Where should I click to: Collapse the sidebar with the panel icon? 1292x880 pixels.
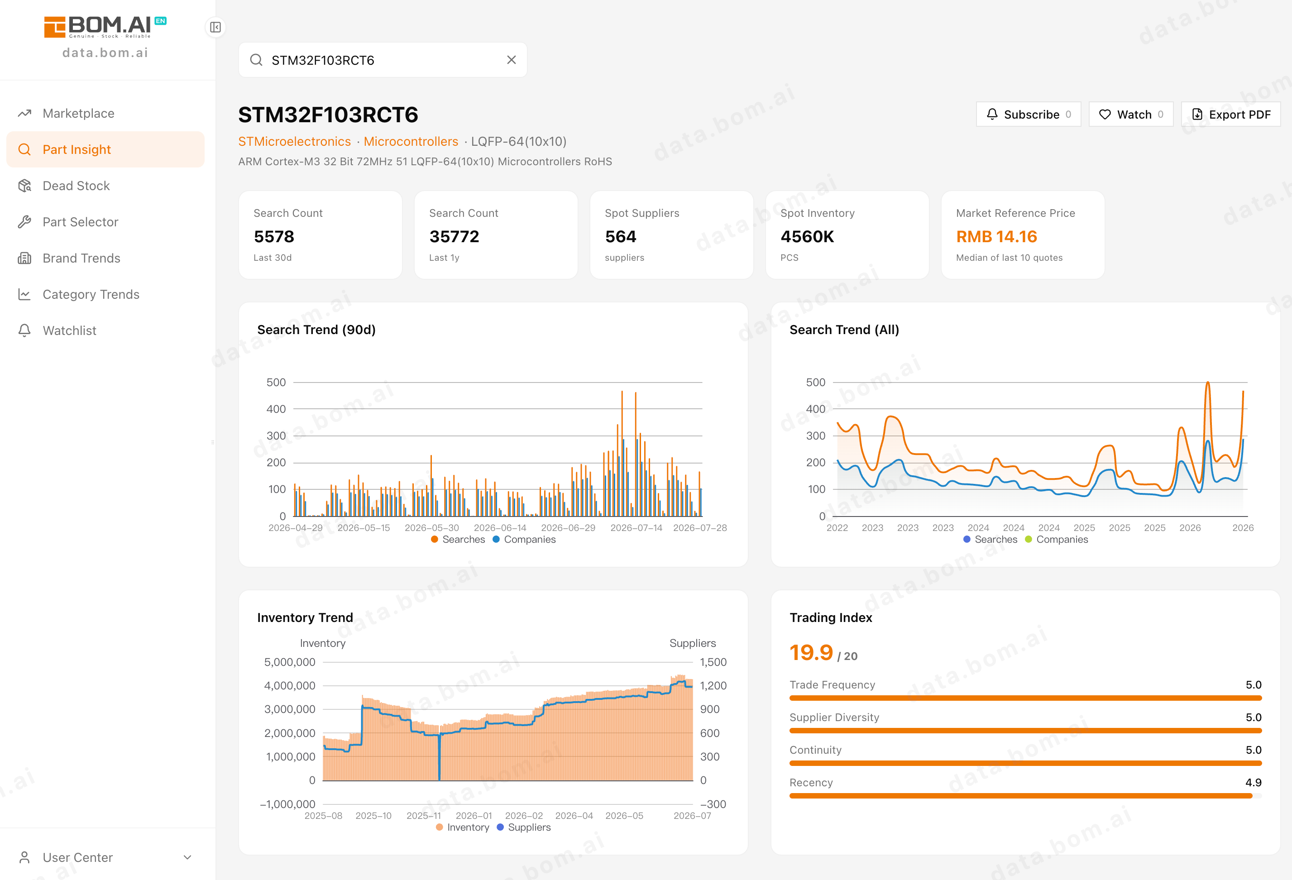tap(215, 27)
